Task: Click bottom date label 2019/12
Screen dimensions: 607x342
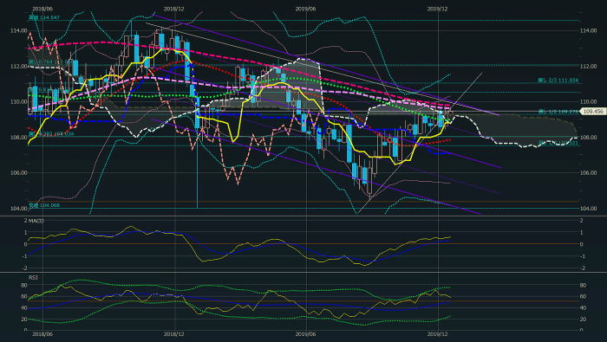Action: [x=437, y=334]
